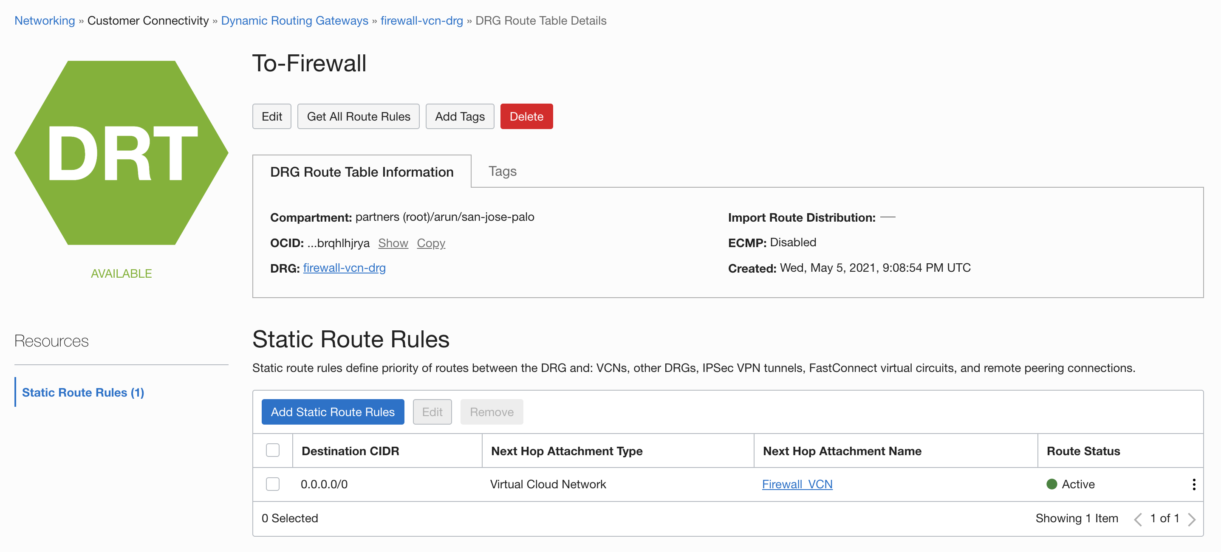The height and width of the screenshot is (552, 1221).
Task: Click the green DRT hexagon icon
Action: click(x=122, y=152)
